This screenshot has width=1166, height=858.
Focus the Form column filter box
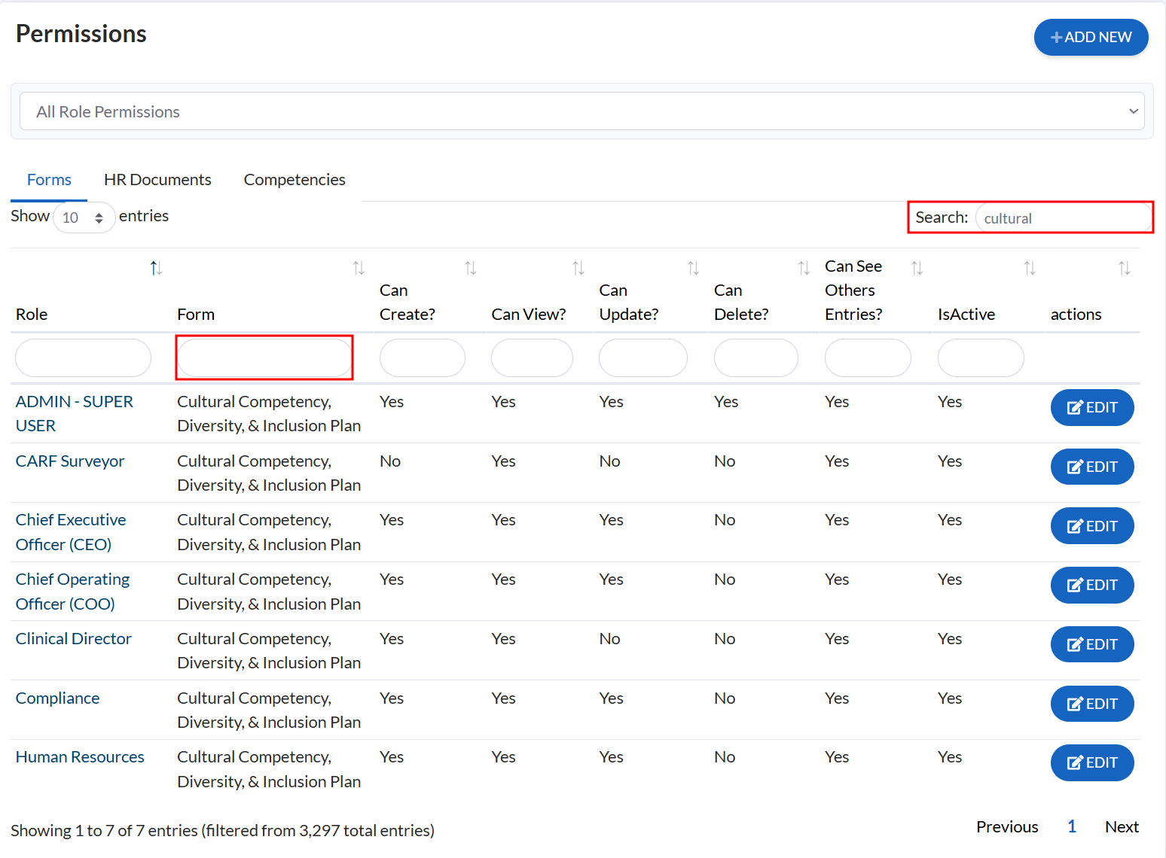264,357
